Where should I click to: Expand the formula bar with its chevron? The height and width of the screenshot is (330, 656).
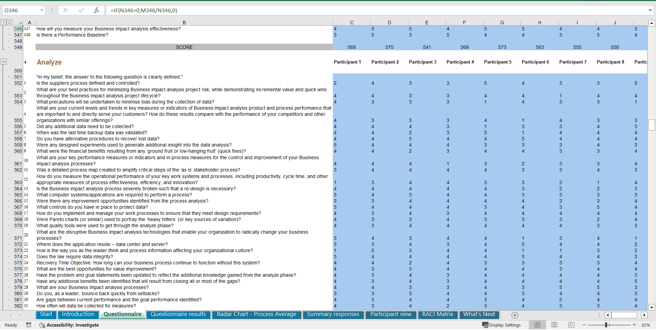pos(651,10)
